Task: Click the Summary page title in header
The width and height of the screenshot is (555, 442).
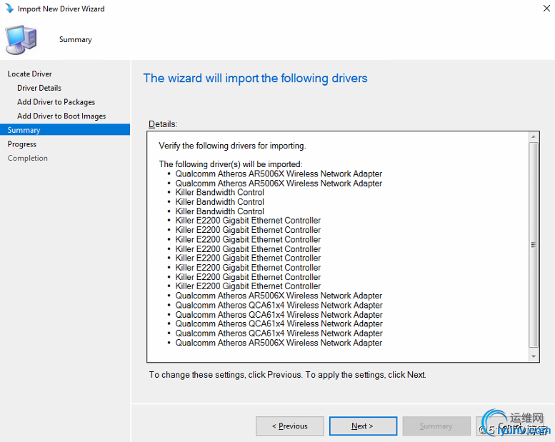Action: (76, 40)
